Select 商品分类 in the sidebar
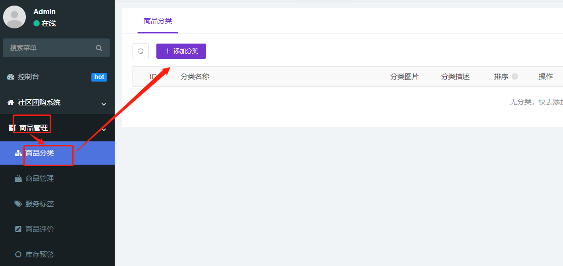The height and width of the screenshot is (266, 563). pos(57,153)
